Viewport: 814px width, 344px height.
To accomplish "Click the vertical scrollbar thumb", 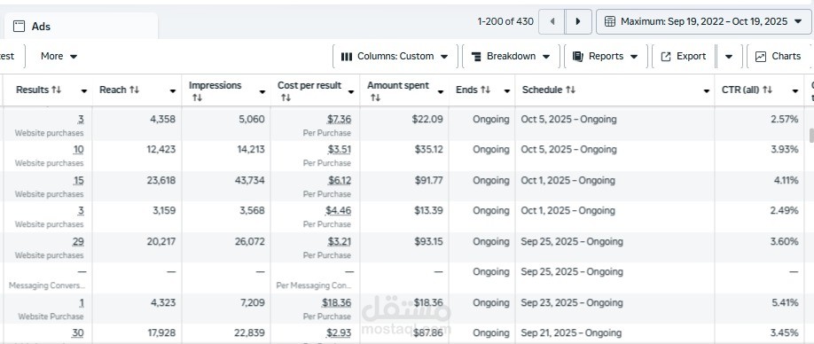I will 810,135.
